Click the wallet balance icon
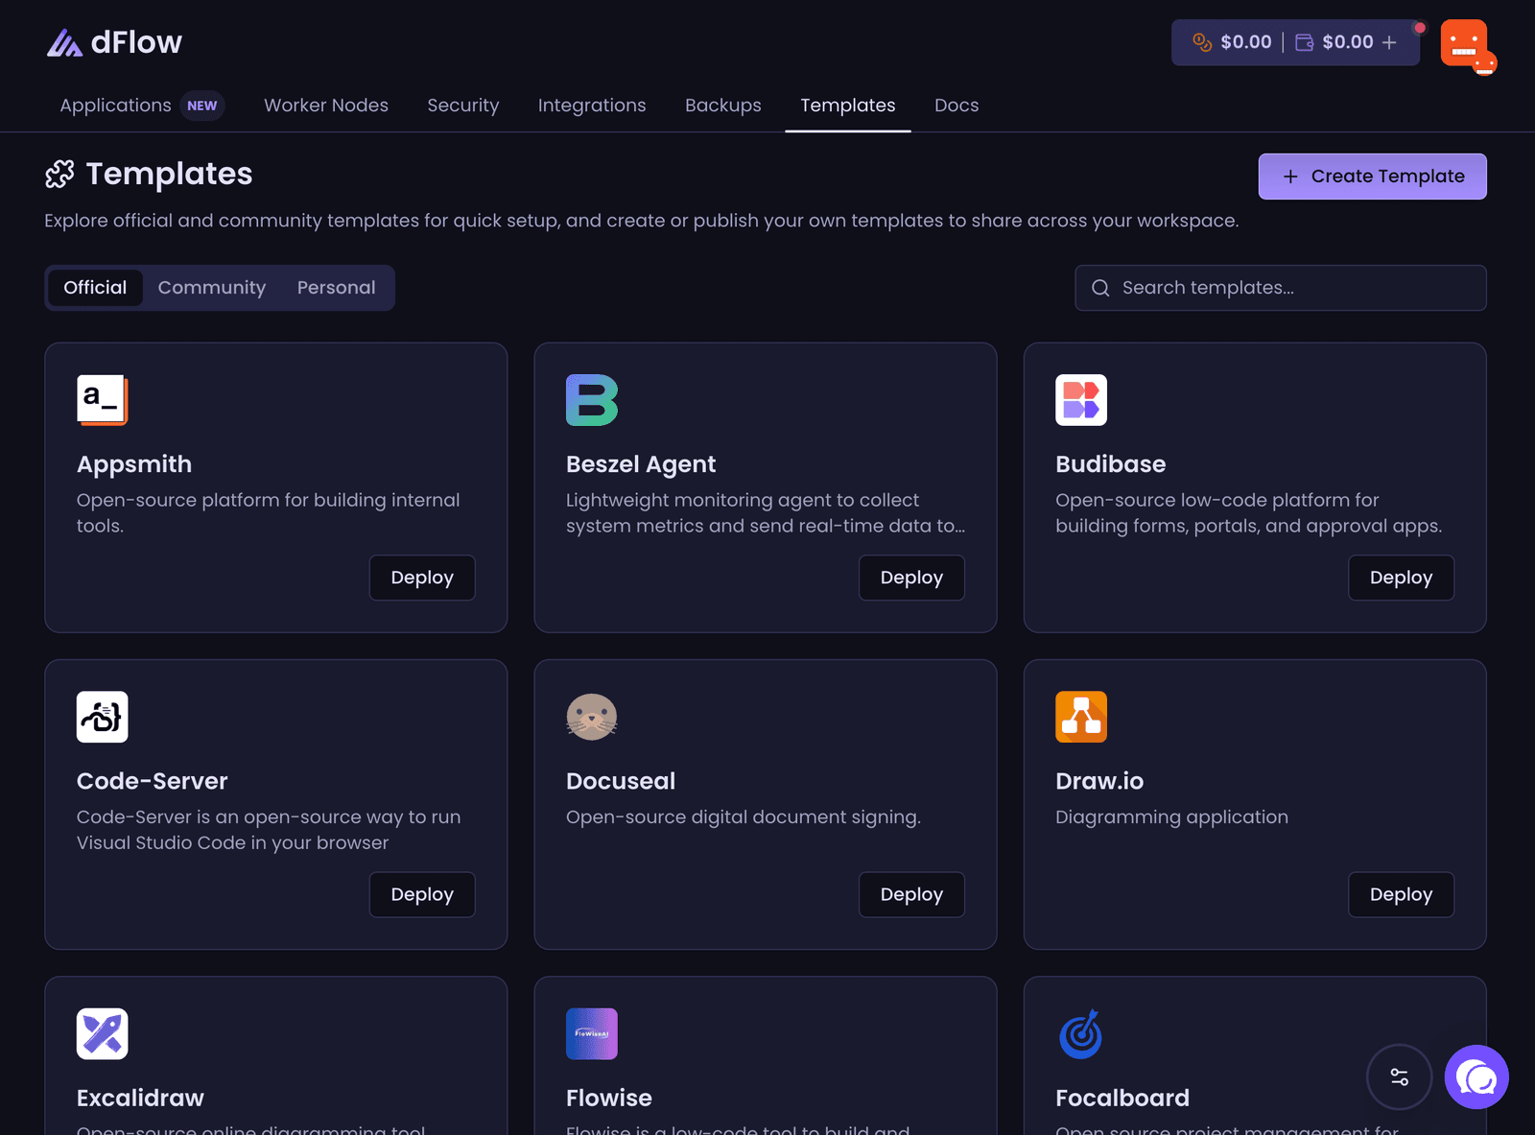 click(x=1305, y=42)
